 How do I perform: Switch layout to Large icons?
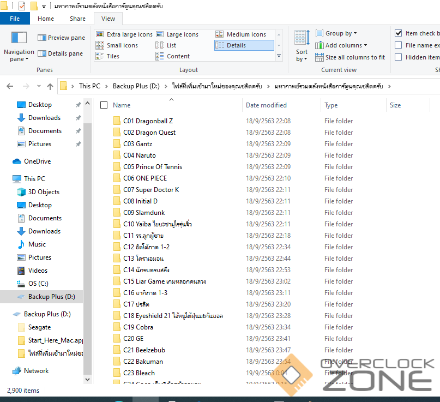(177, 34)
